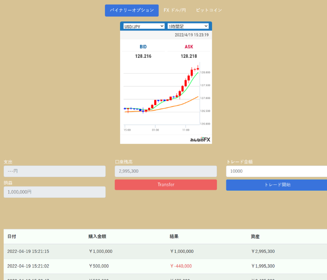Image resolution: width=327 pixels, height=280 pixels.
Task: Click the 結果 column header
Action: pyautogui.click(x=174, y=237)
